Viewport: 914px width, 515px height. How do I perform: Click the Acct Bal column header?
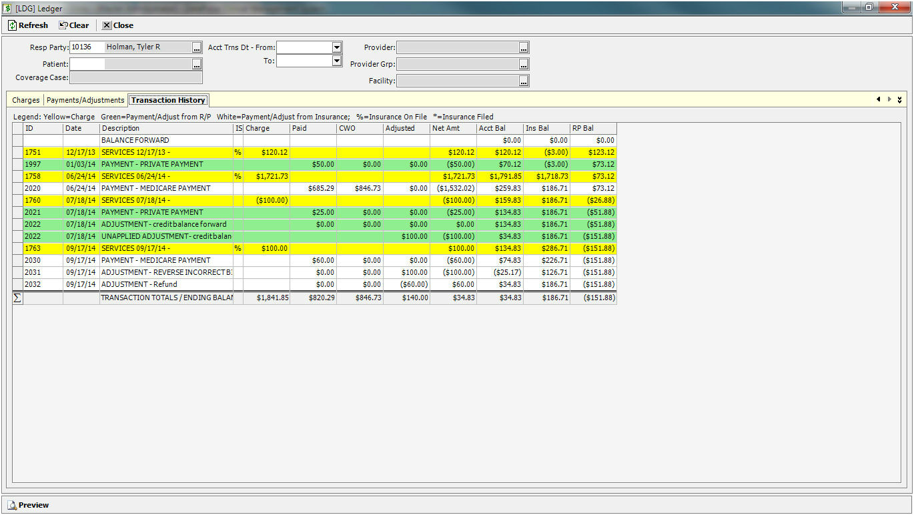click(499, 128)
